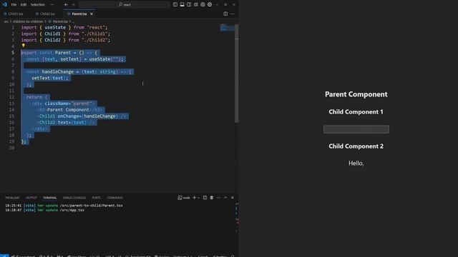Open the OUTPUT panel tab
458x257 pixels.
31,198
